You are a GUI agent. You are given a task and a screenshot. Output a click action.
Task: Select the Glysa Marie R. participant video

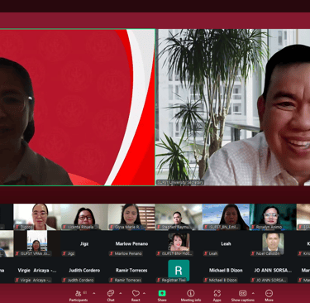131,217
